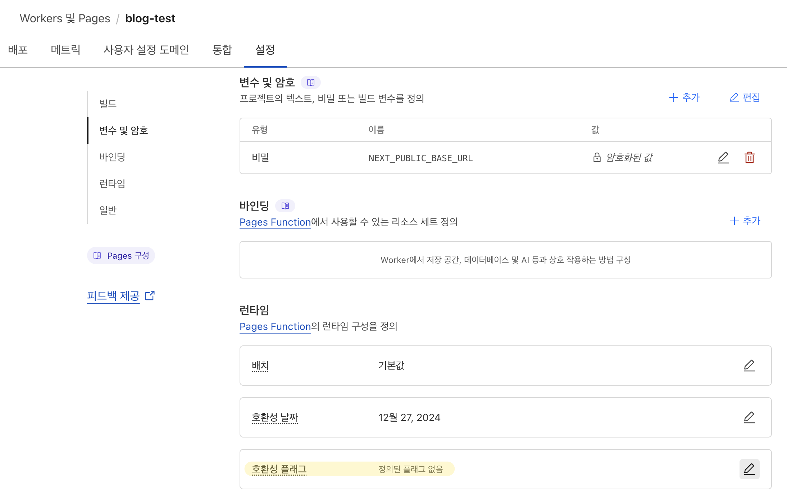Click the 배치 dotted label

pos(260,366)
